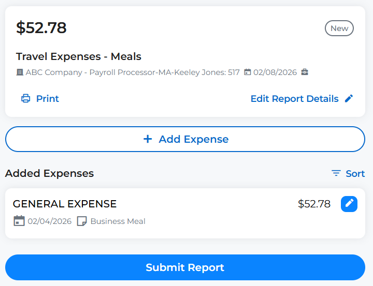The image size is (373, 286).
Task: Click the pencil icon beside Edit Report Details
Action: (349, 98)
